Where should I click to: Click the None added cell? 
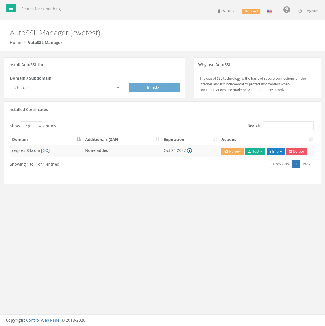tap(97, 150)
